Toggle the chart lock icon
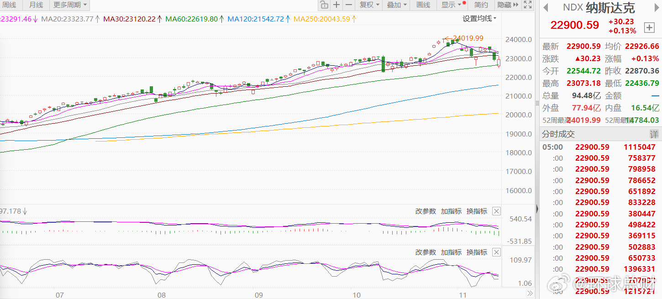This screenshot has height=299, width=662. click(324, 5)
